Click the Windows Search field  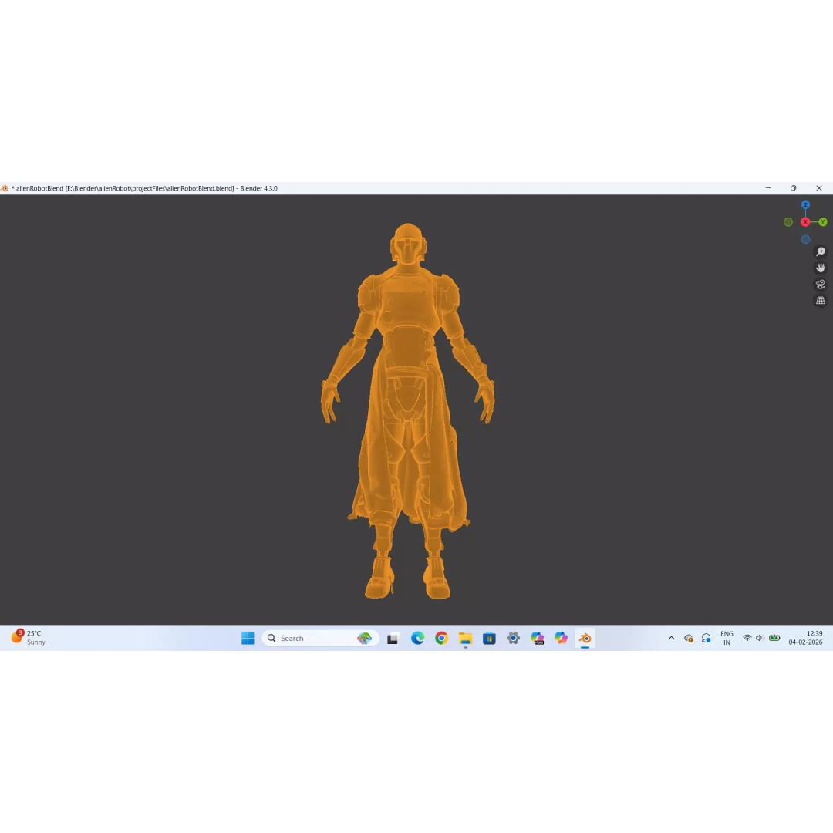[x=309, y=638]
